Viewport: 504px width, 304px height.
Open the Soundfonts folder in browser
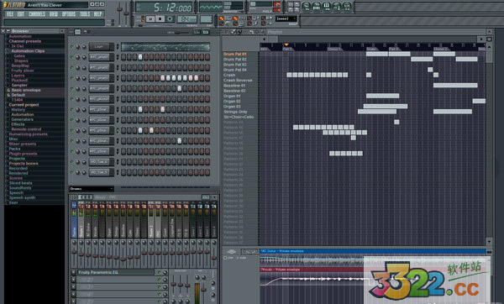[x=20, y=187]
